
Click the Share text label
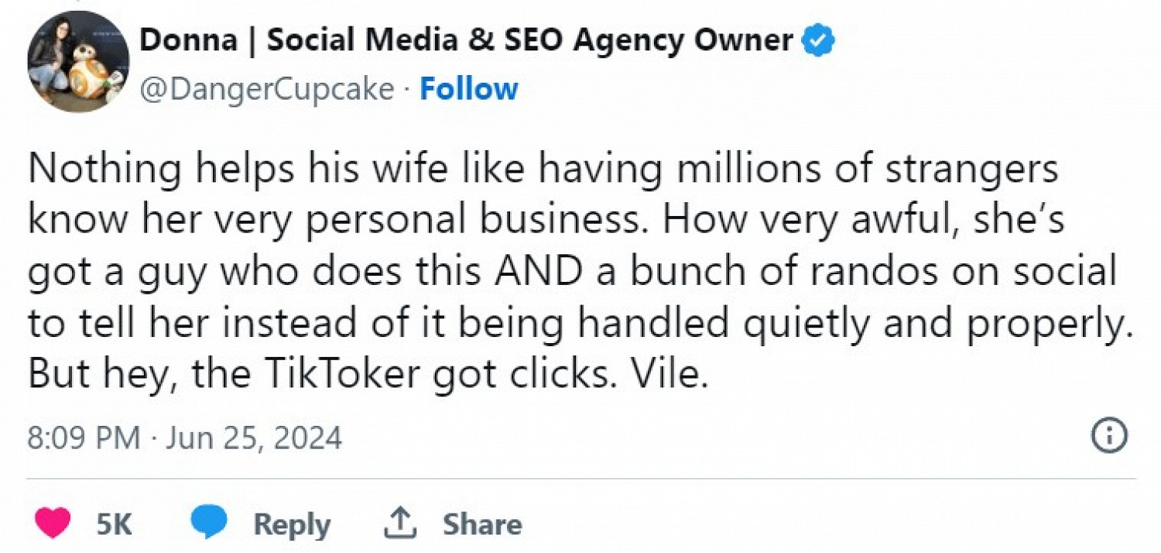click(482, 524)
